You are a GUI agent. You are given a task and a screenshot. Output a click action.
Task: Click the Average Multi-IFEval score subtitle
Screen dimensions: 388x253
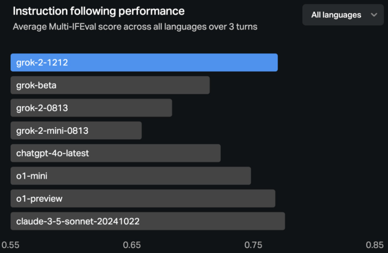135,26
